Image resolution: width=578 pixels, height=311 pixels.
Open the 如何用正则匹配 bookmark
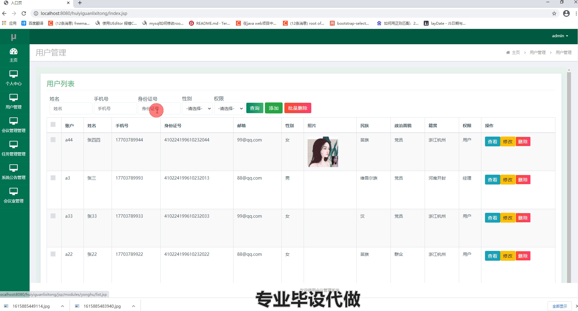(398, 23)
